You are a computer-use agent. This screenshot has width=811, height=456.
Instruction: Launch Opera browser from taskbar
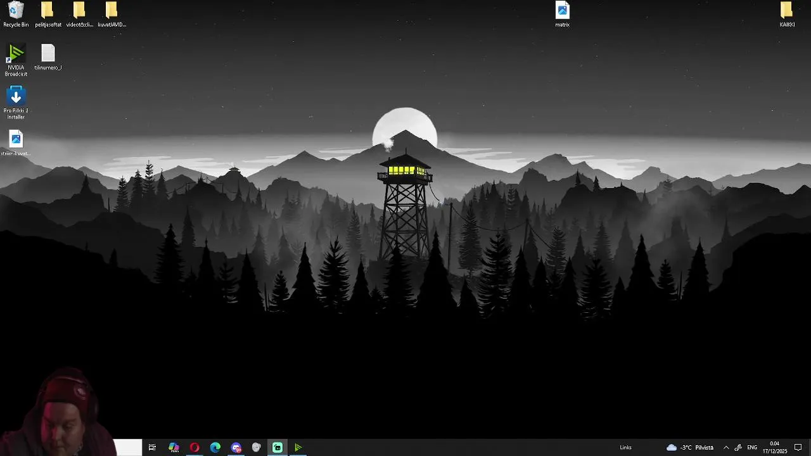click(195, 448)
